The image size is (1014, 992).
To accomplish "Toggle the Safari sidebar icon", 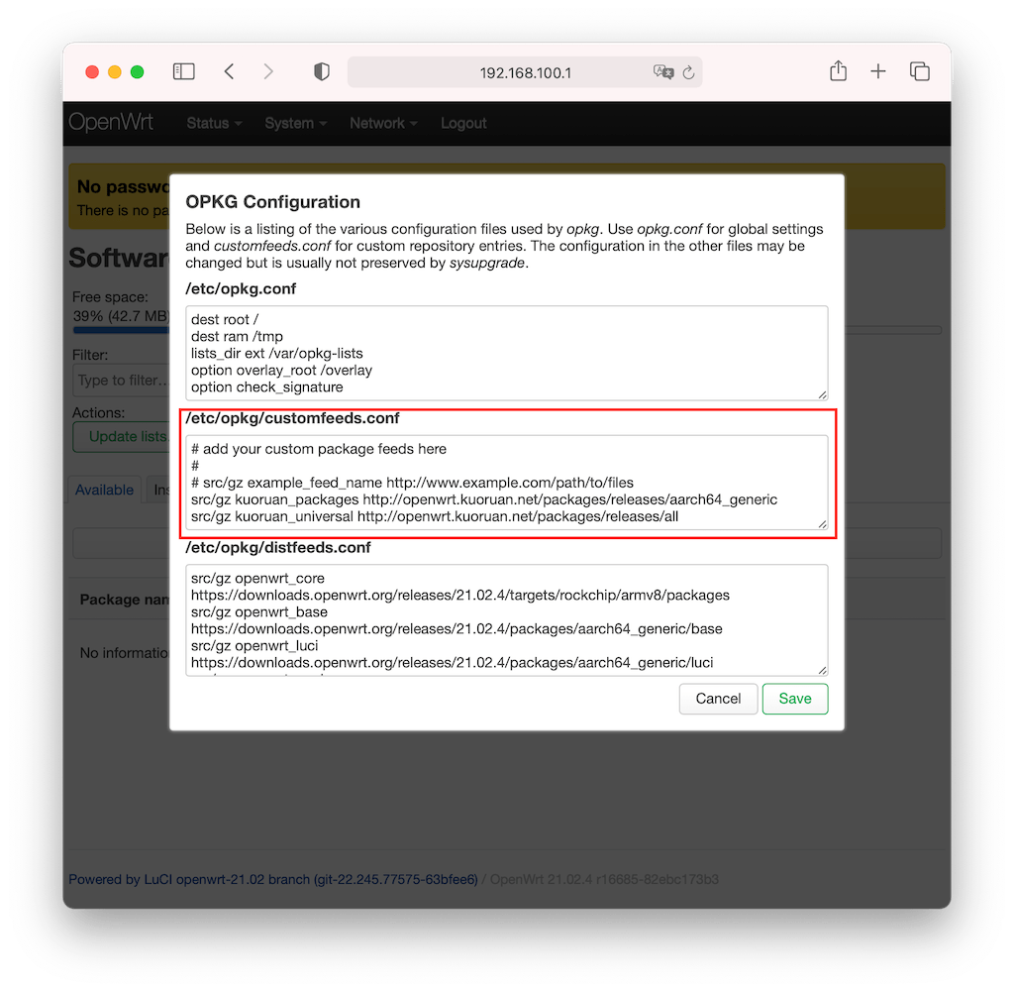I will [x=183, y=71].
